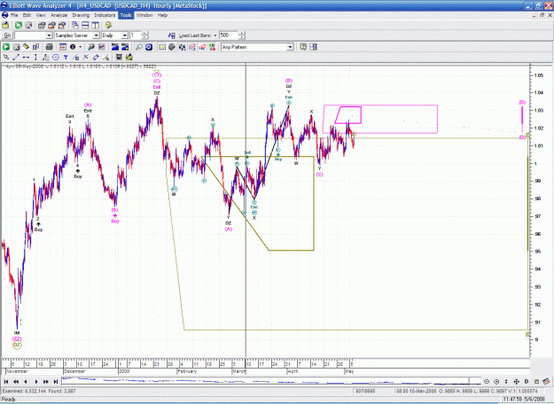Click the clock time in status bar

point(513,400)
